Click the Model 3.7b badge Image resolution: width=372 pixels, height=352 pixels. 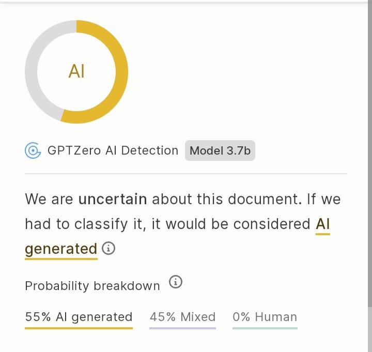[x=220, y=150]
